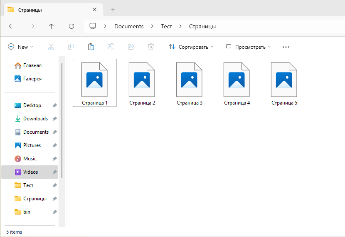Open the Сортировать dropdown
The height and width of the screenshot is (237, 345).
coord(191,47)
